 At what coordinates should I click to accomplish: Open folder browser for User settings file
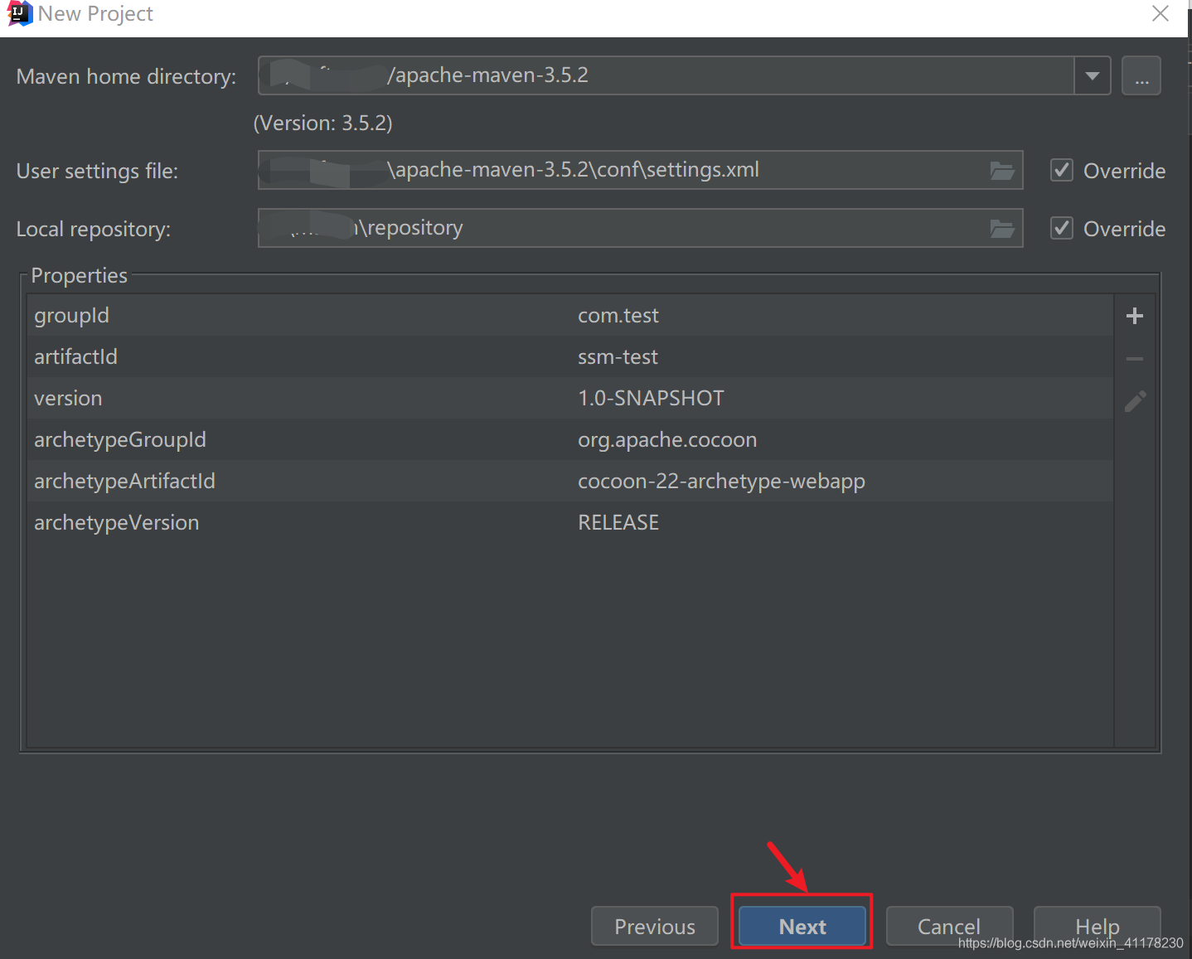tap(1002, 171)
